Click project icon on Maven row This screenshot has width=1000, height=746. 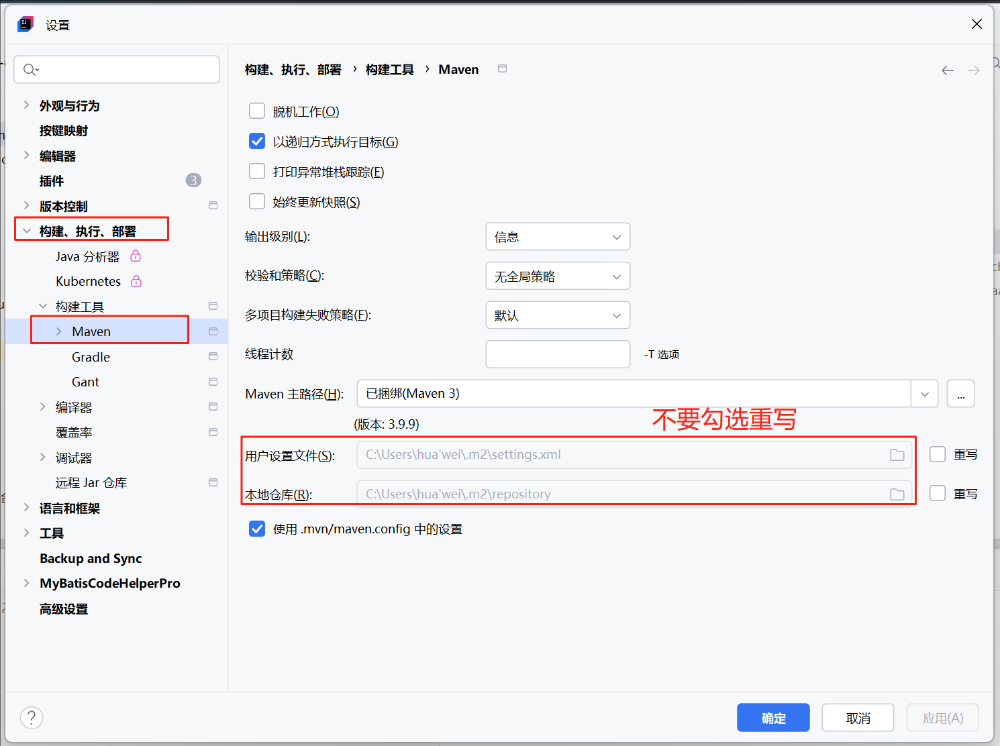coord(213,331)
